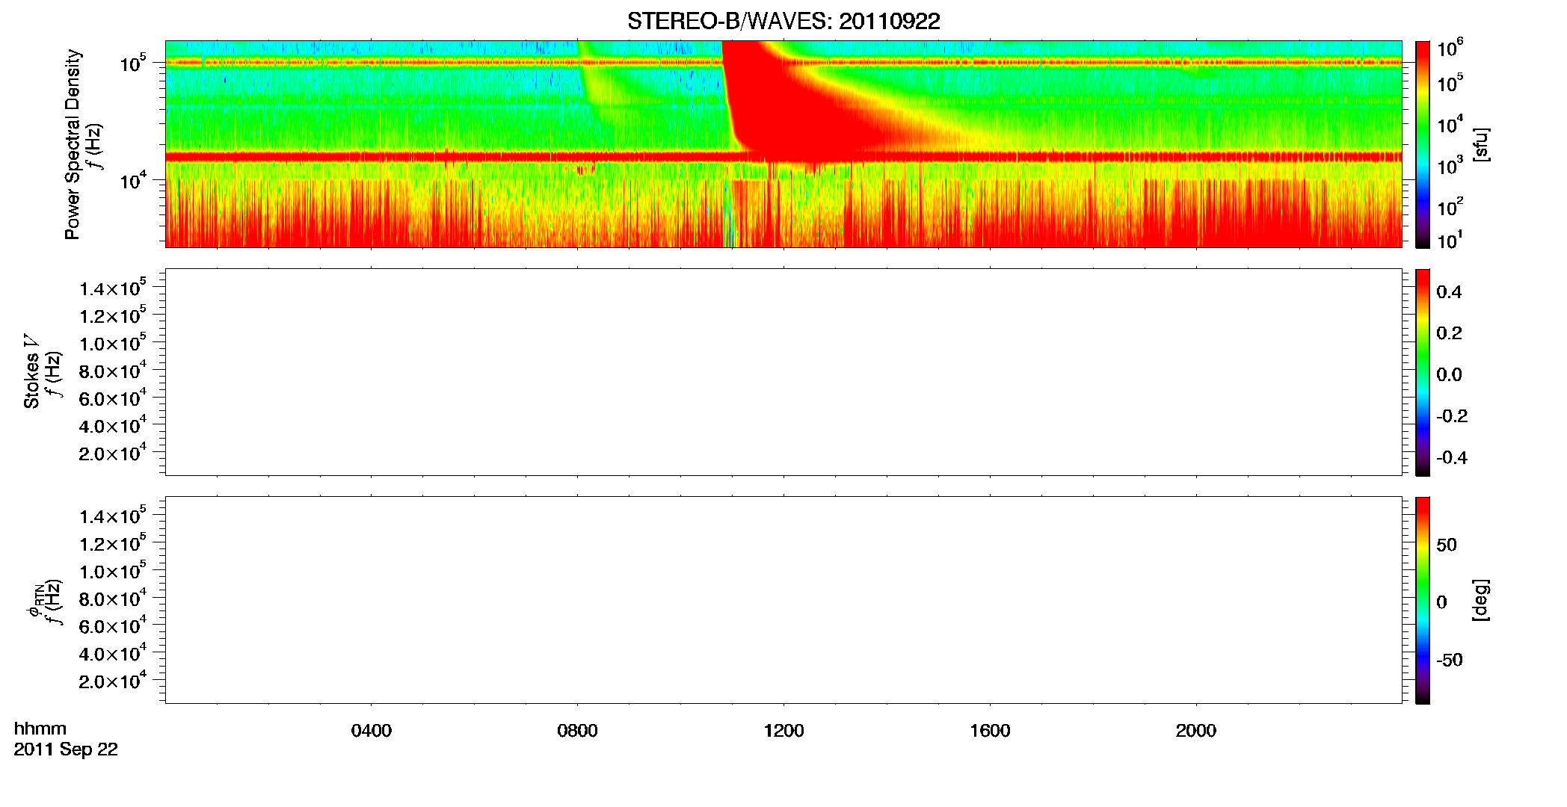Screen dimensions: 1567x807
Task: Click the 10³ tick on sfu colorbar
Action: [1450, 166]
